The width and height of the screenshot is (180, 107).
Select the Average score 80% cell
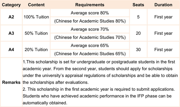pyautogui.click(x=90, y=13)
